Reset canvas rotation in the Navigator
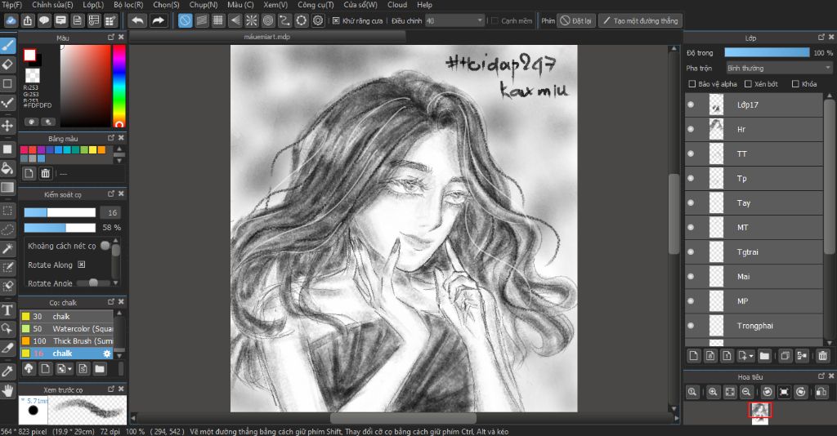Screen dimensions: 837x436 784,392
